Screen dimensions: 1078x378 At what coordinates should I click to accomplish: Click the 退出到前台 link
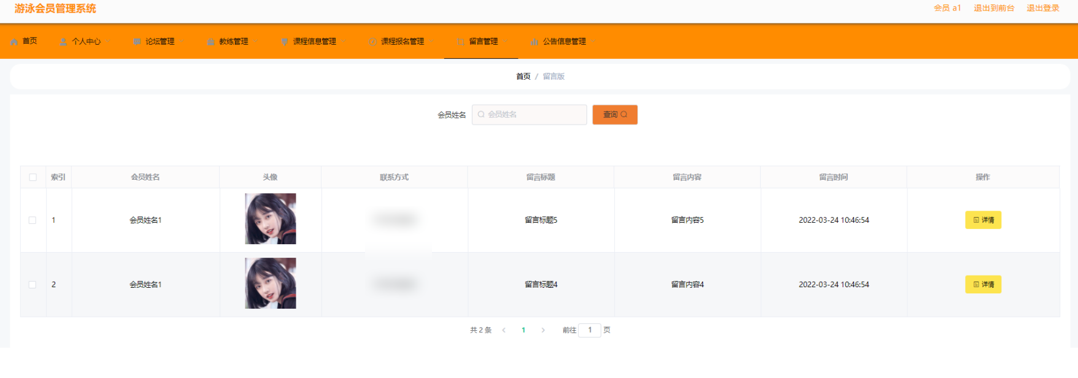click(994, 8)
